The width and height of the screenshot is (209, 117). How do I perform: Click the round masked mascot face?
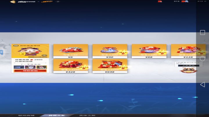pos(188,70)
